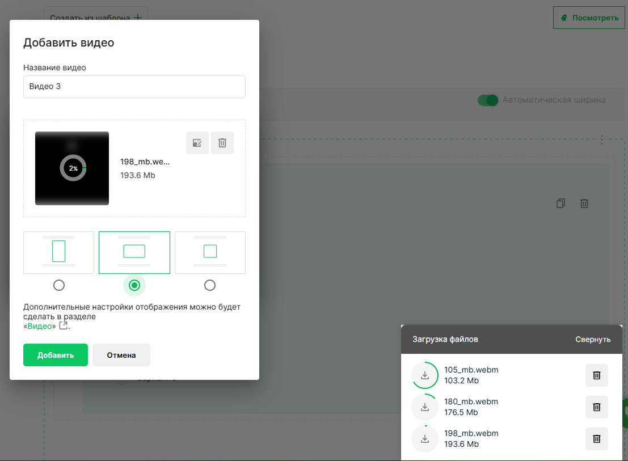Screen dimensions: 628x461
Task: Click the 103.2 Mb size text
Action: tap(461, 380)
